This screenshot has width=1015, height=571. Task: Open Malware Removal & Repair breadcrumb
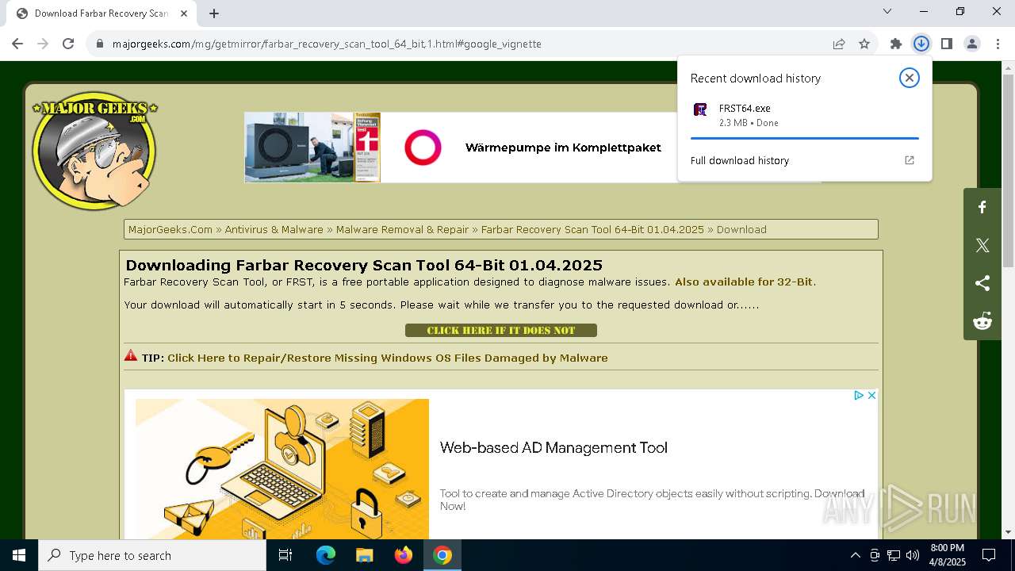coord(402,229)
